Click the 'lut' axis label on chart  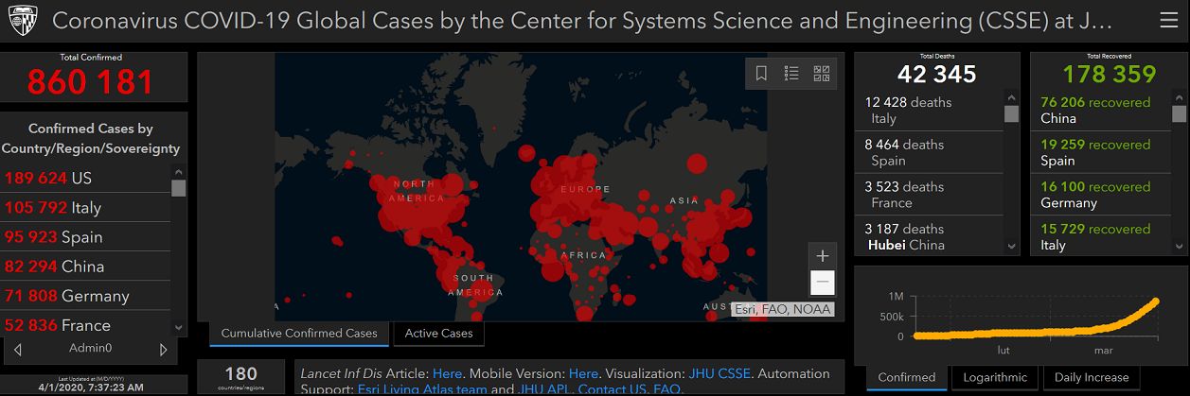tap(1004, 351)
